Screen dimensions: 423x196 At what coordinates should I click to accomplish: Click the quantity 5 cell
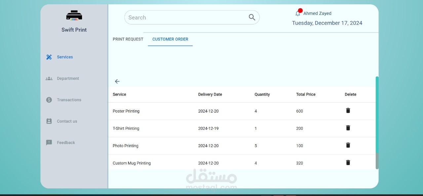pyautogui.click(x=256, y=146)
